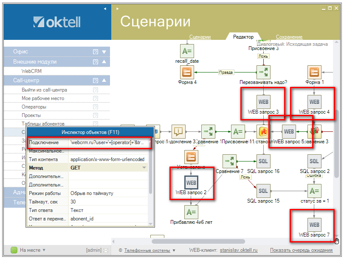Switch to the Сценарии tab

point(200,37)
